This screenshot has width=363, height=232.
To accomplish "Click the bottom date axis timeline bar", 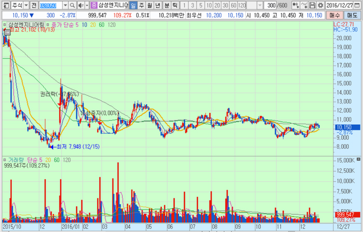I will coord(166,227).
